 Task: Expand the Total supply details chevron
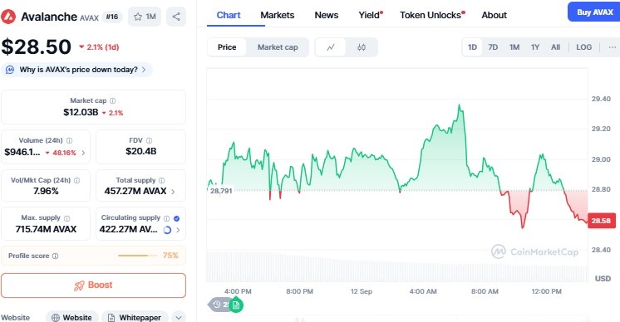173,192
